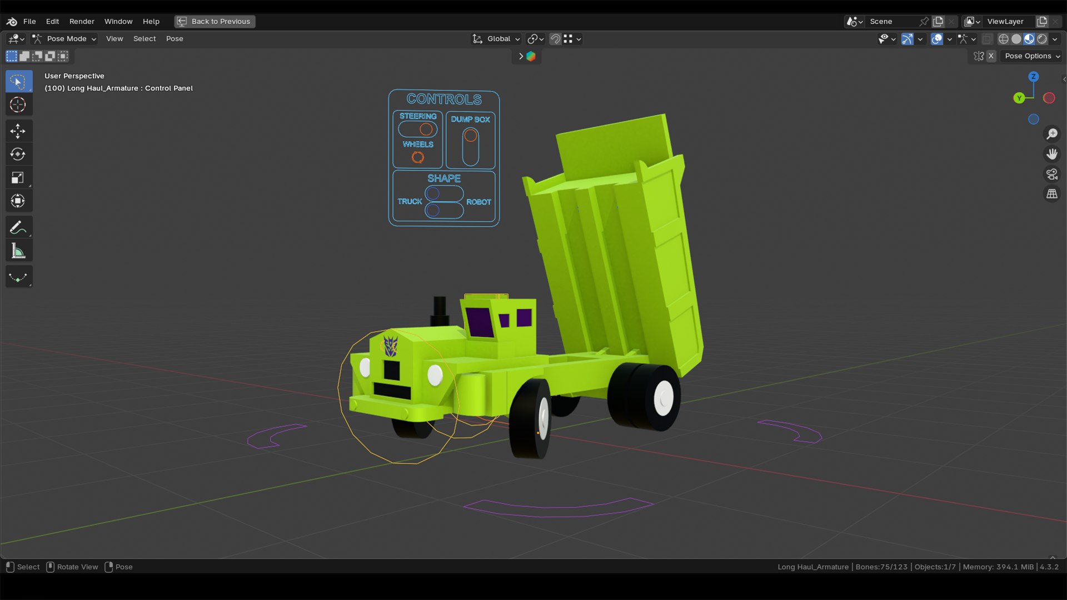Toggle viewport gizmos visibility
This screenshot has height=600, width=1067.
[x=908, y=39]
